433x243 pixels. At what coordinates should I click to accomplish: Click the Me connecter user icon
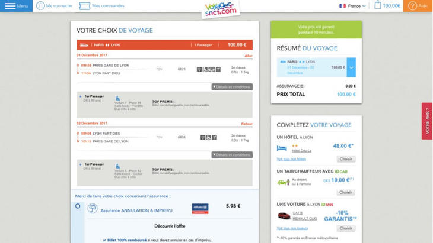click(40, 6)
